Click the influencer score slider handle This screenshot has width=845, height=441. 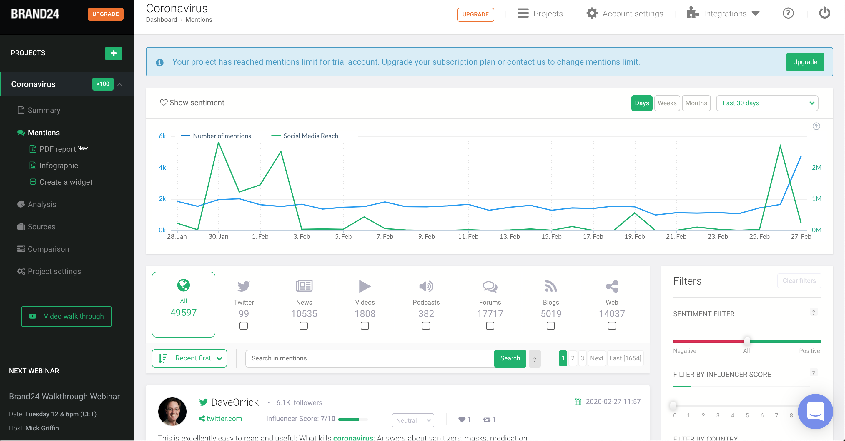[x=673, y=406]
